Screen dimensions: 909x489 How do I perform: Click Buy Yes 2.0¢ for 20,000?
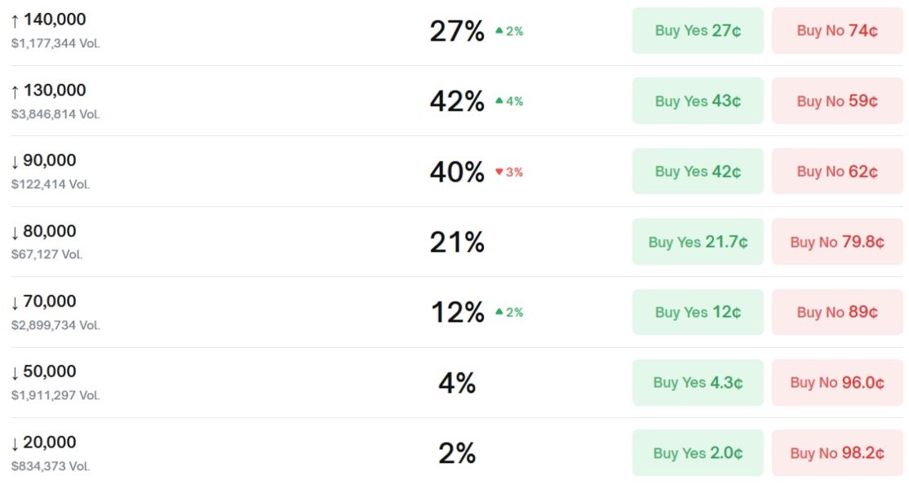click(x=698, y=453)
